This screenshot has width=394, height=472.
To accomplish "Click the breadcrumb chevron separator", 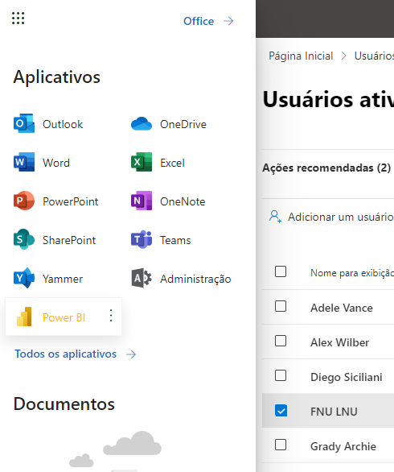I will coord(344,56).
